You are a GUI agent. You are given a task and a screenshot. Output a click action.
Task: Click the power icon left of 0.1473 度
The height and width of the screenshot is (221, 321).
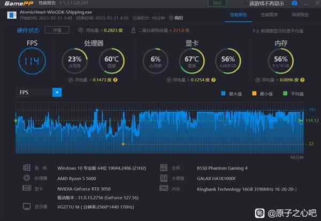click(x=71, y=80)
